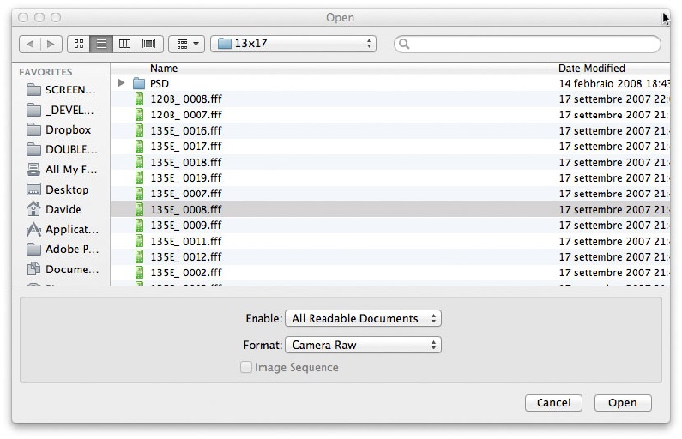Open the Enable file type dropdown
Viewport: 682px width, 439px height.
coord(363,318)
